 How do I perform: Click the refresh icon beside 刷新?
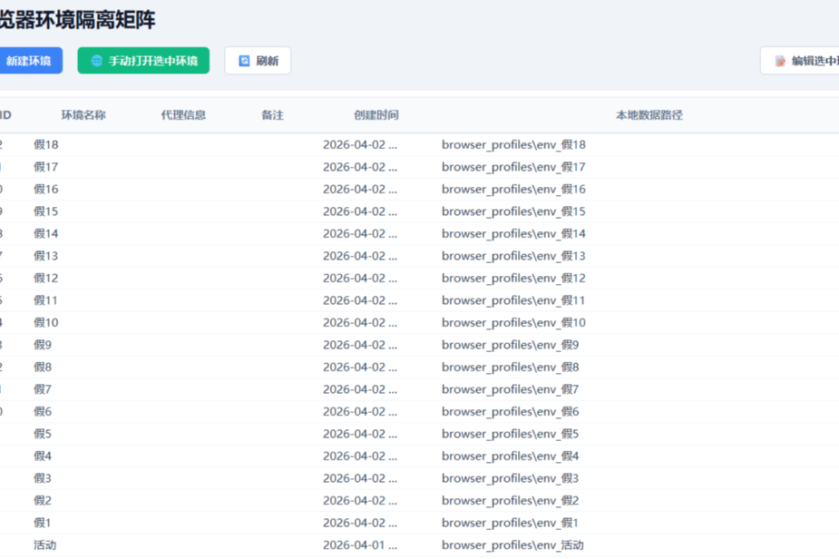[244, 61]
